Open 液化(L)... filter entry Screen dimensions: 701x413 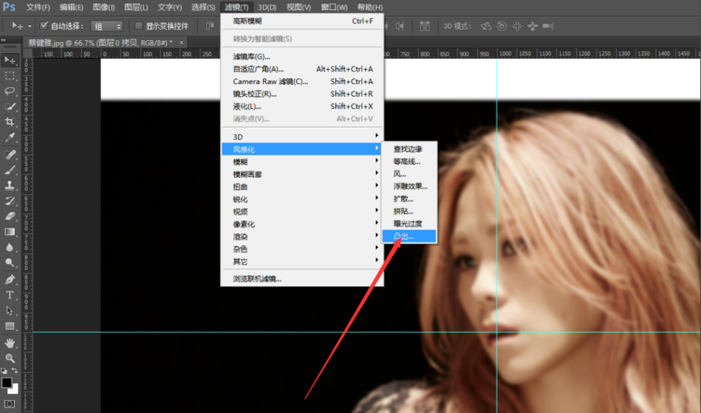coord(302,106)
